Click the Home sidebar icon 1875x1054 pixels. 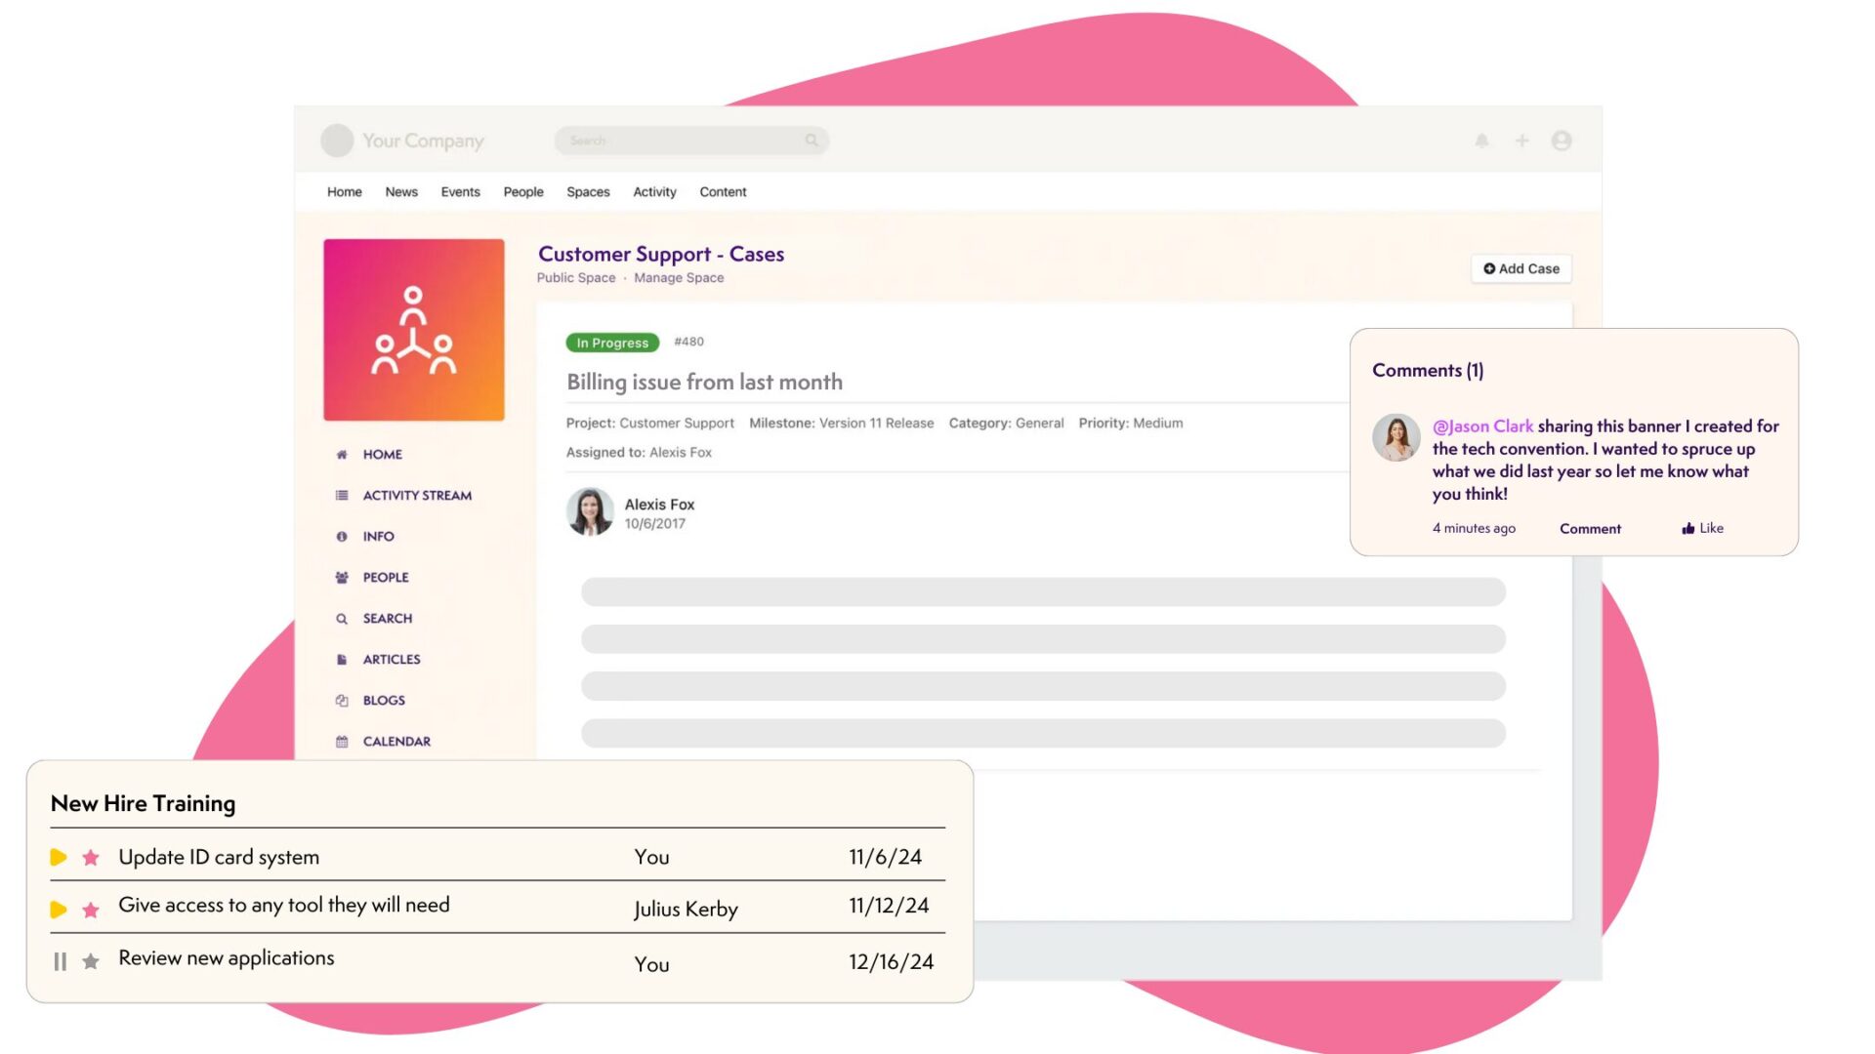[x=341, y=453]
